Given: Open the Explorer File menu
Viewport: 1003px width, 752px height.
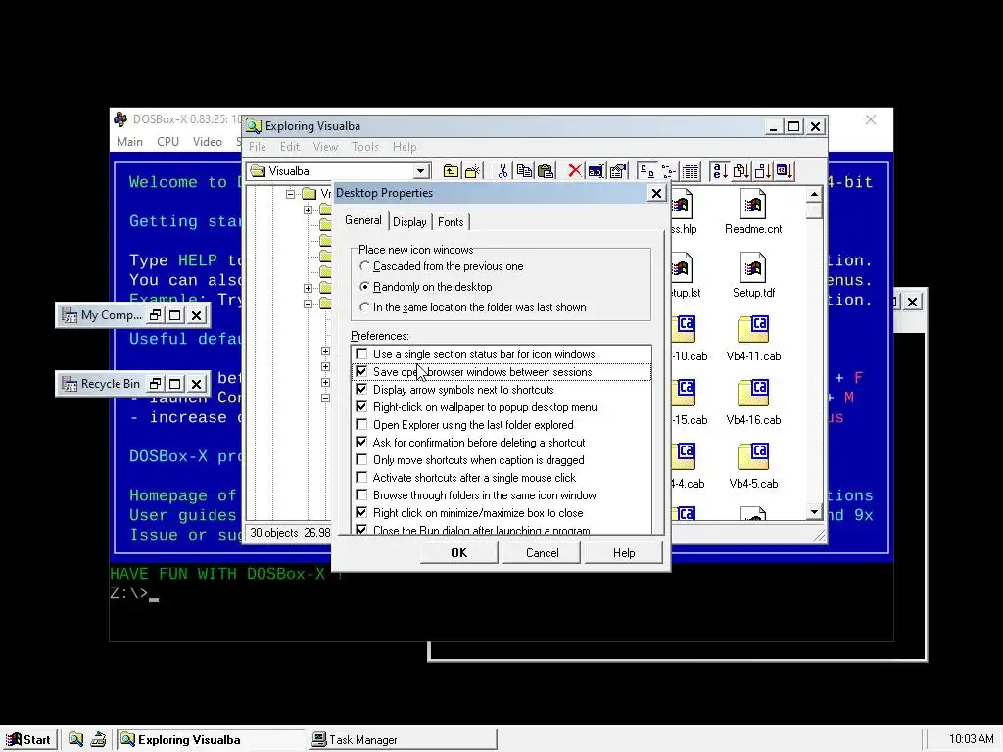Looking at the screenshot, I should click(258, 147).
